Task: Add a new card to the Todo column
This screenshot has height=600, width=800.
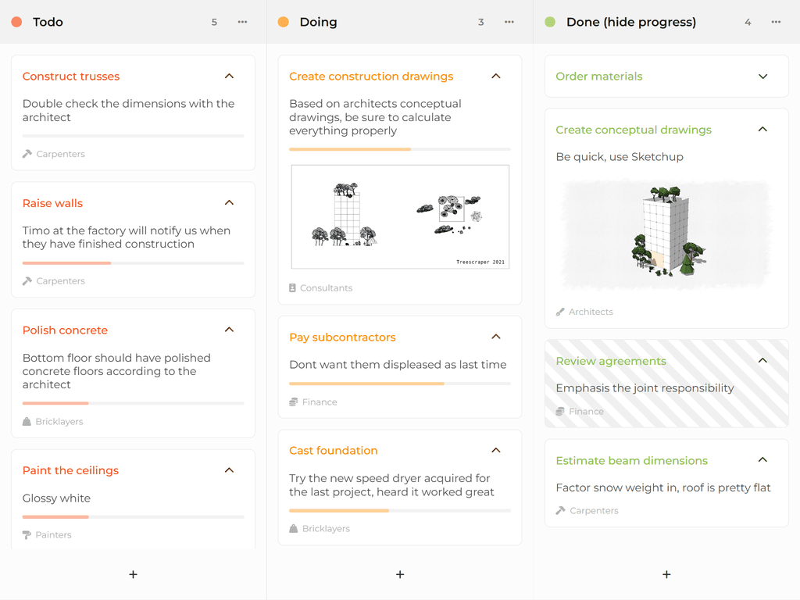Action: pyautogui.click(x=133, y=574)
